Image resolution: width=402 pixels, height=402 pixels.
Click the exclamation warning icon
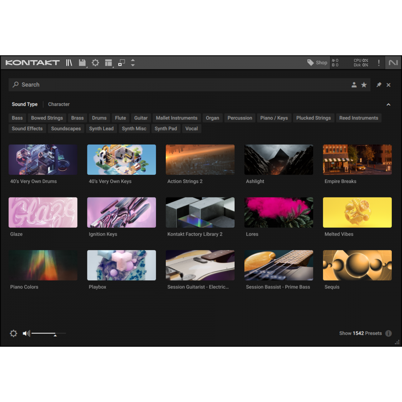[x=379, y=62]
